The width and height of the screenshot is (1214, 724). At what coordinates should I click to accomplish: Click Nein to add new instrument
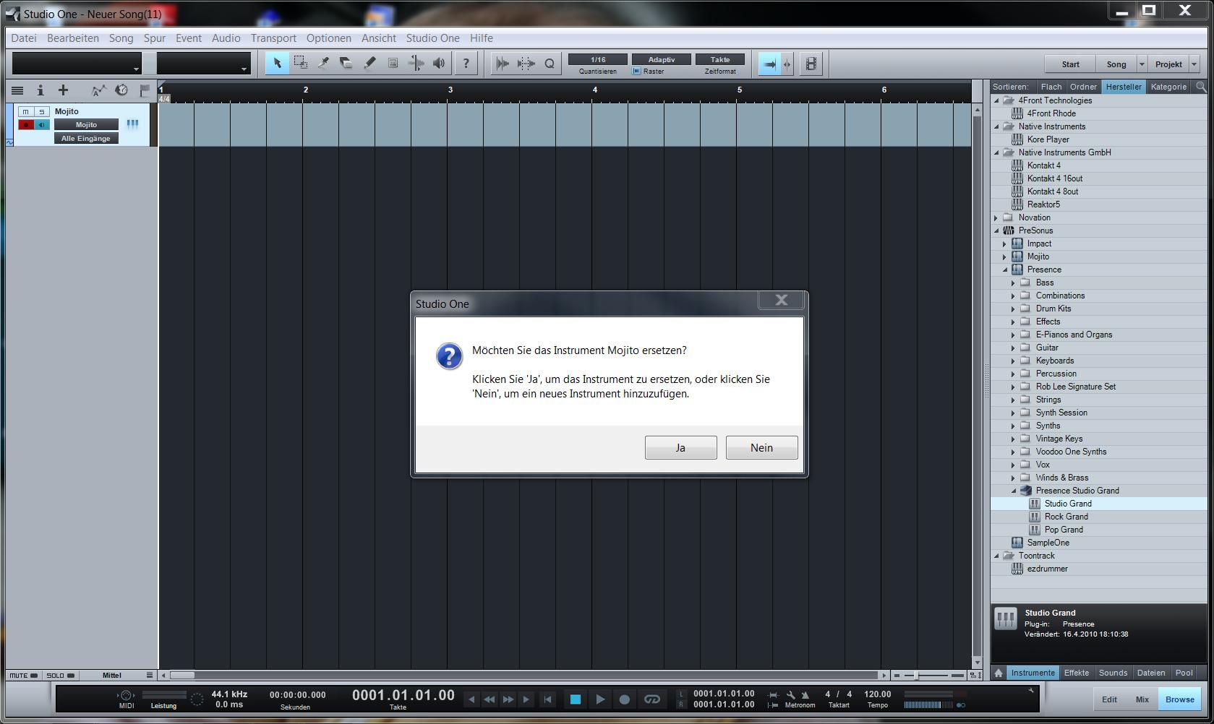(761, 448)
